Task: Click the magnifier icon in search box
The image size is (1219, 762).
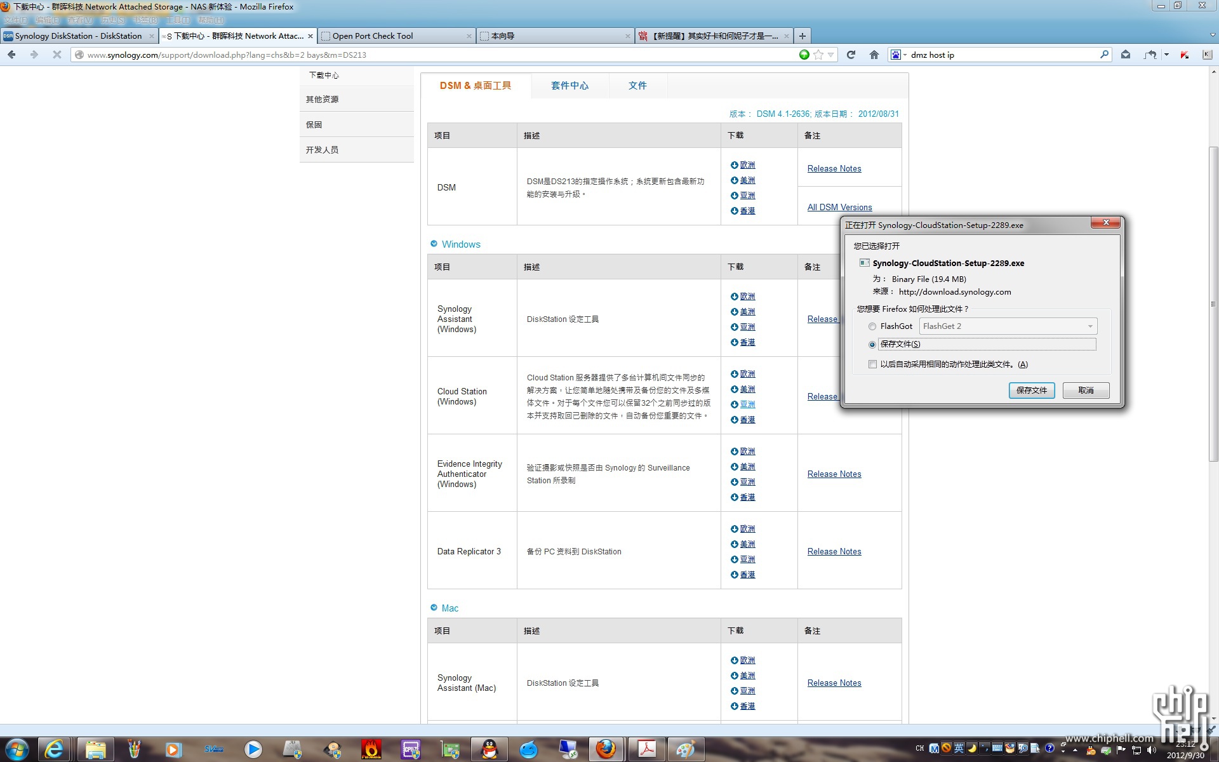Action: tap(1104, 55)
